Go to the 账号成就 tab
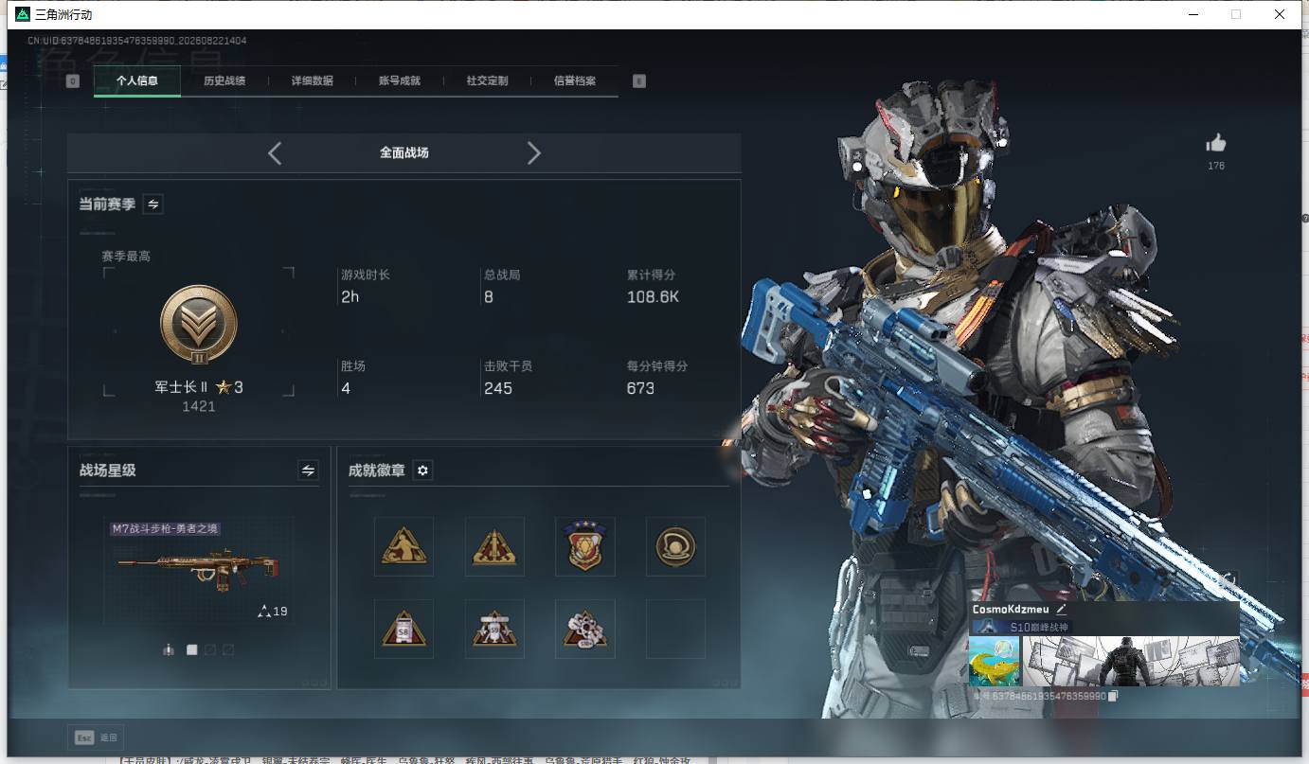Screen dimensions: 1309x764 tap(400, 80)
